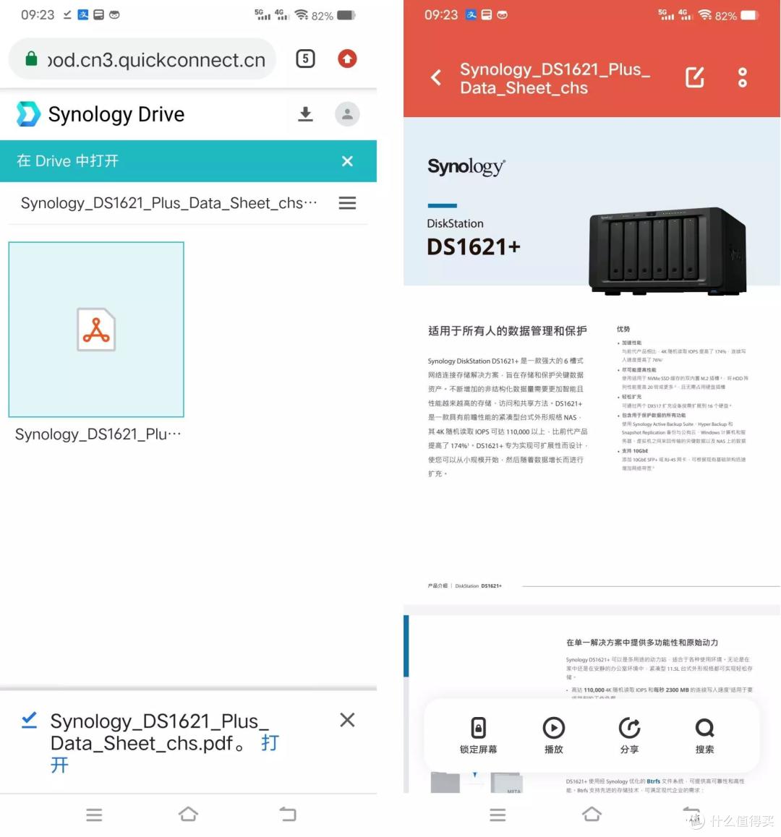Tap the Synology_DS1621_Plus_Data_Sheet_chs breadcrumb title
This screenshot has width=781, height=837.
[x=168, y=203]
